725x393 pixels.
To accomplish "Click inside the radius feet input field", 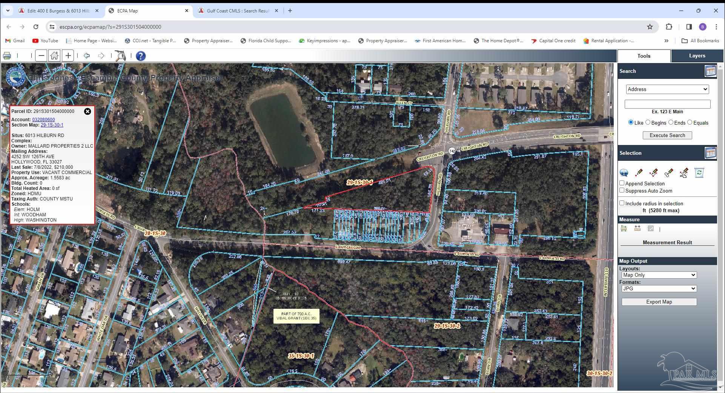I will click(630, 211).
